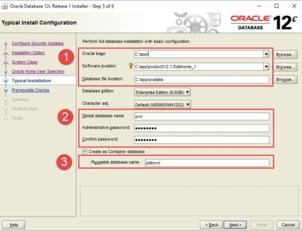Focus the Database file location field
Image resolution: width=302 pixels, height=231 pixels.
pos(202,79)
